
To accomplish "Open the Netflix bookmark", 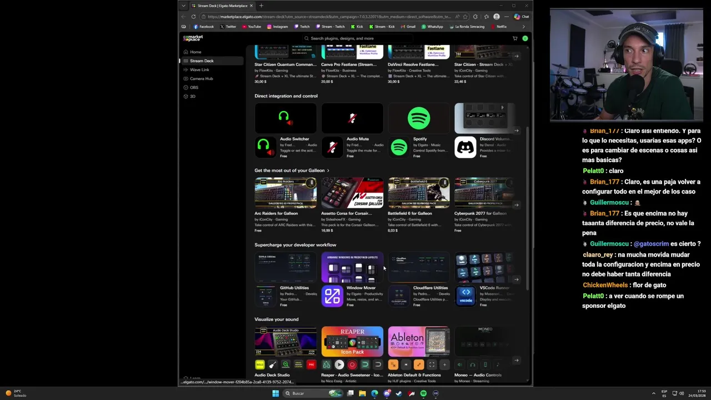I will [x=499, y=27].
